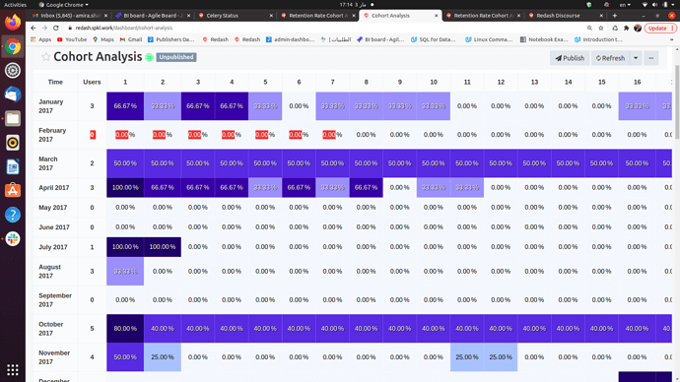The image size is (680, 382).
Task: Open LibreOffice Writer from dock
Action: click(x=13, y=166)
